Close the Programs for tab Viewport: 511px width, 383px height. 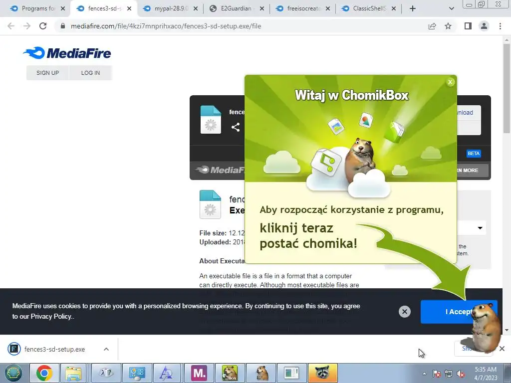coord(63,8)
